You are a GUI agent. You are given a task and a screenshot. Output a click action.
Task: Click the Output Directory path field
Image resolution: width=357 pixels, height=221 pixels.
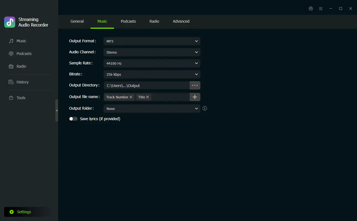[x=147, y=85]
